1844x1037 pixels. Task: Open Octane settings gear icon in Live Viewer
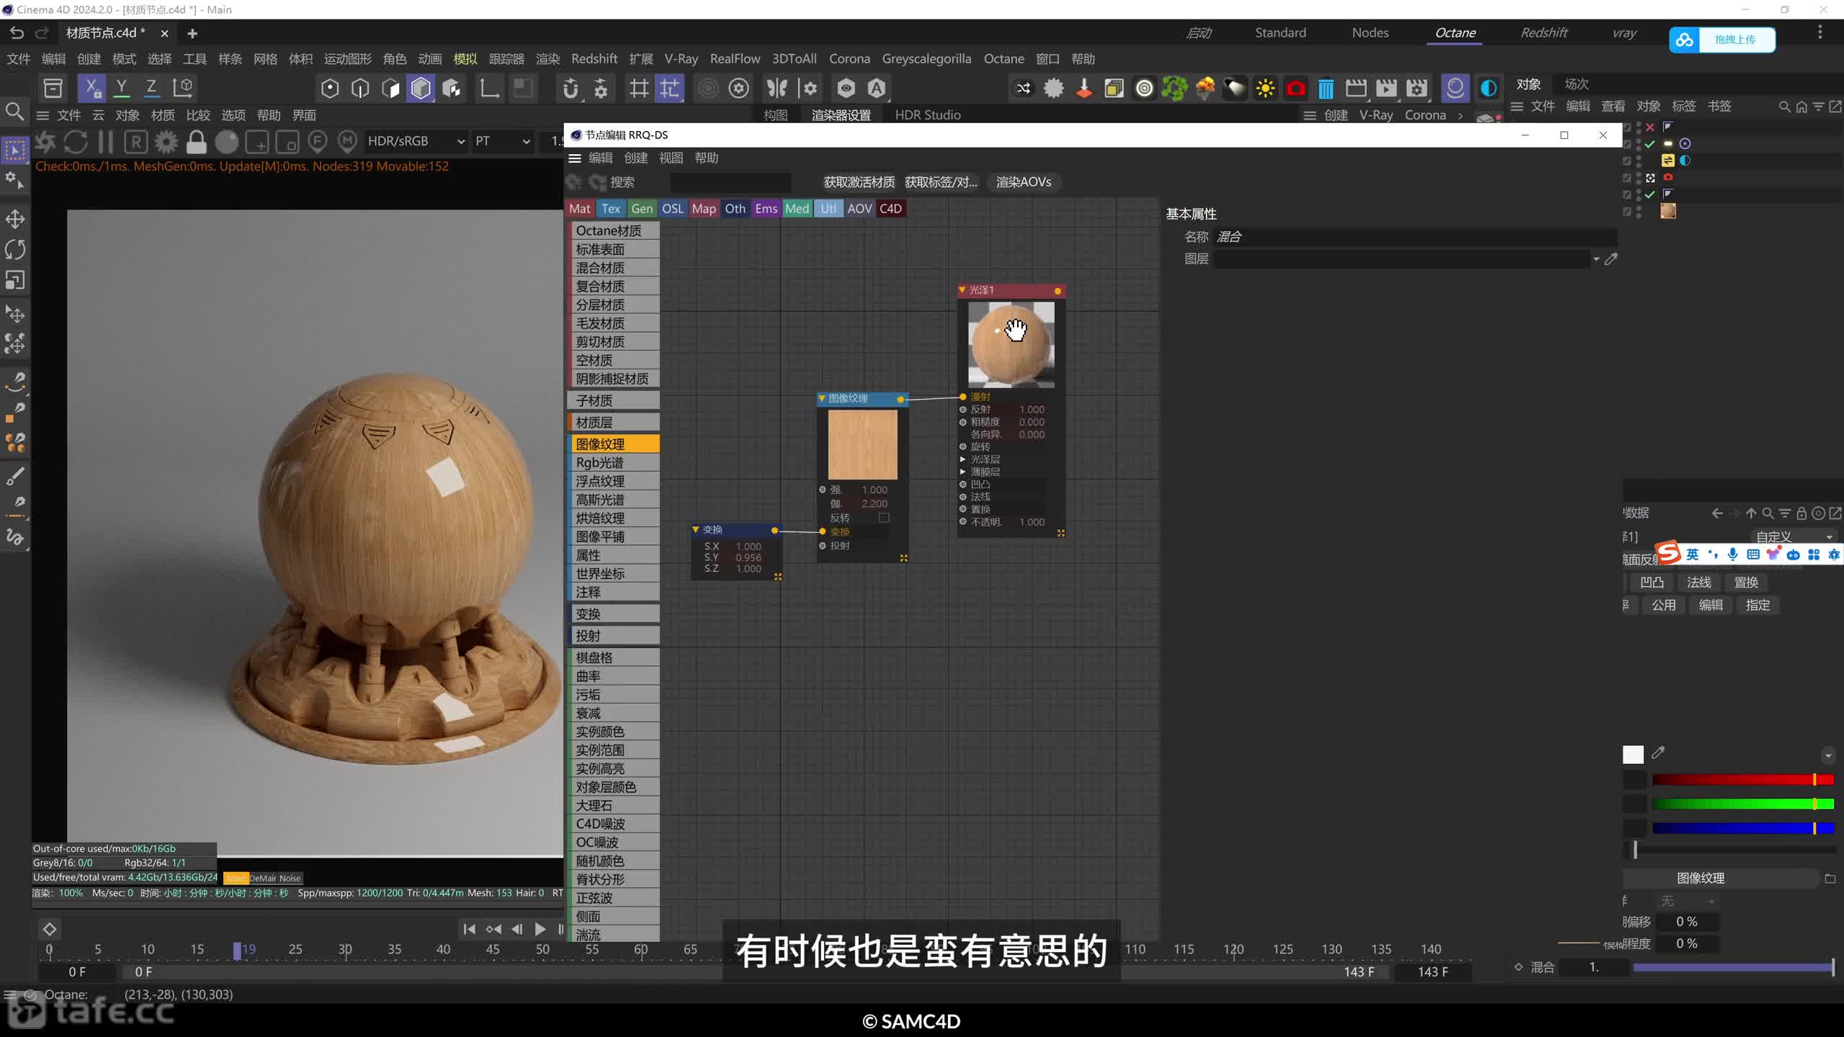(x=166, y=142)
